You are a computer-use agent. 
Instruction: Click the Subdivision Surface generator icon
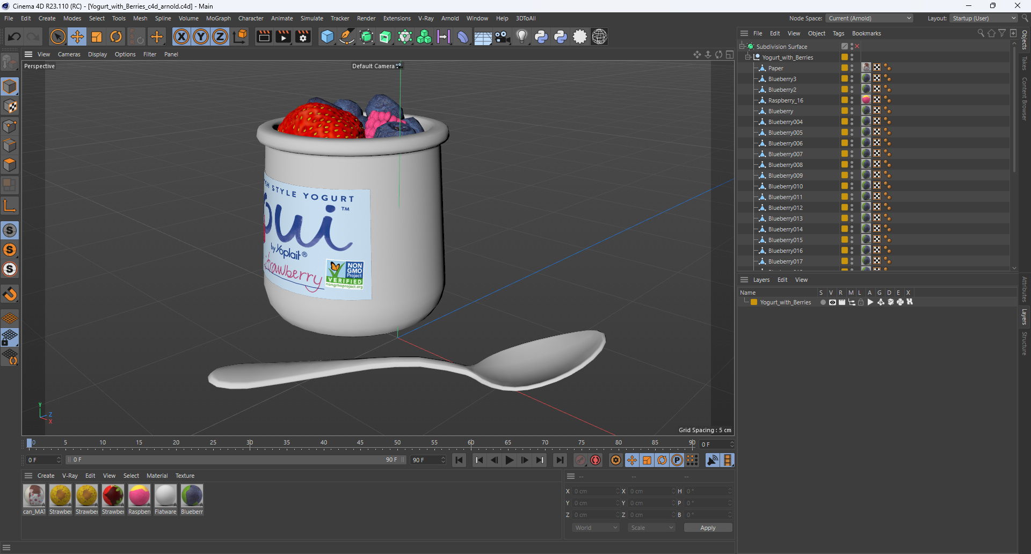tap(366, 37)
